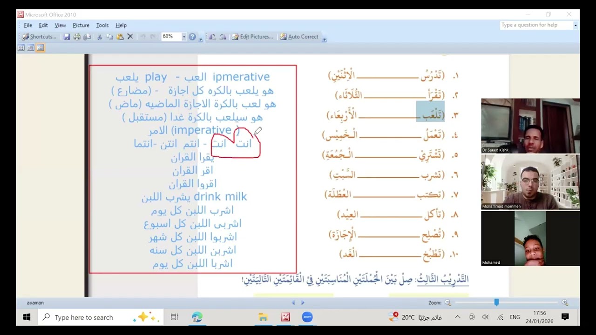The image size is (596, 335).
Task: Click the Zoom slider handle
Action: pos(497,302)
